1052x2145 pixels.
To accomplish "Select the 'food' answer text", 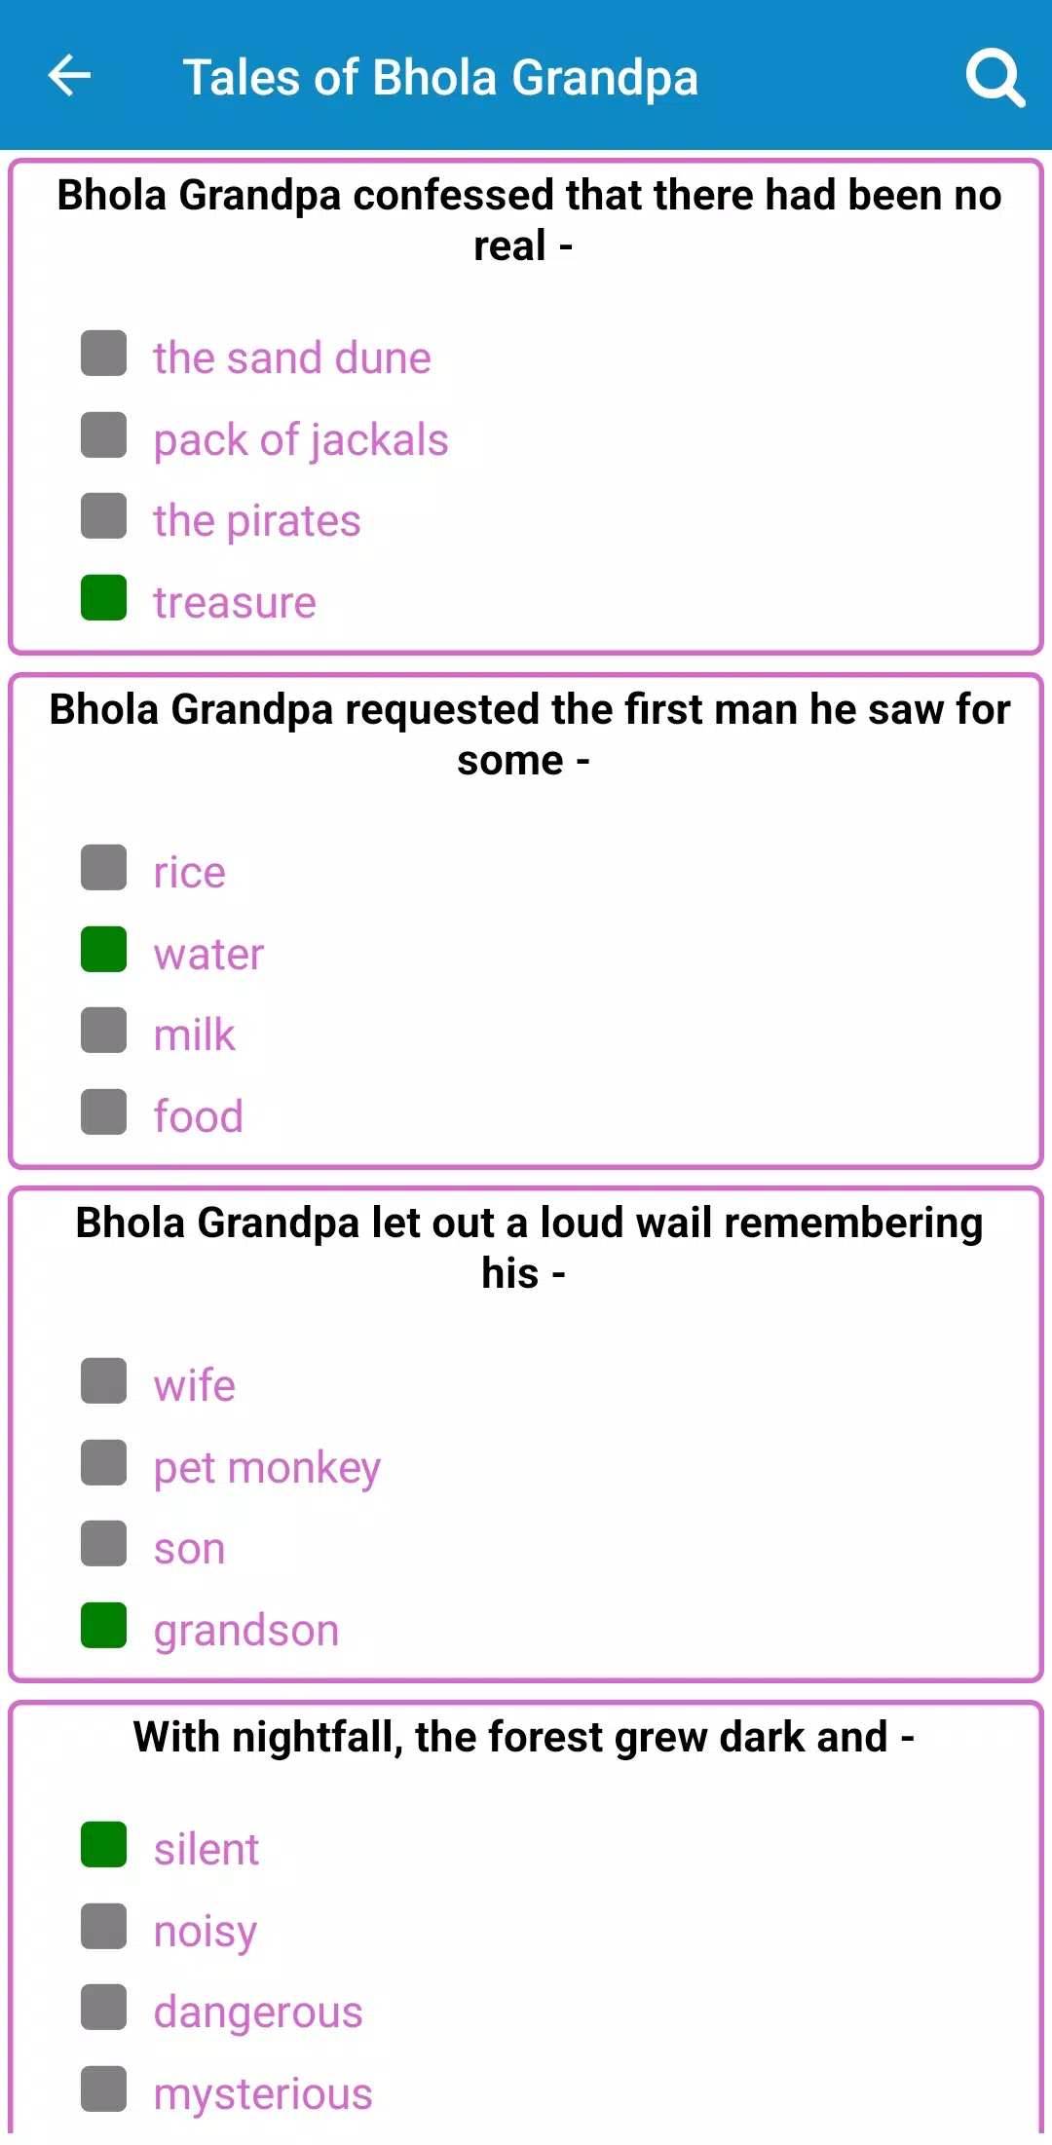I will [x=198, y=1116].
